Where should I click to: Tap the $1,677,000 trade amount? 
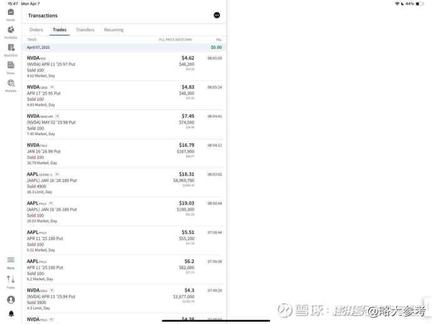click(x=184, y=296)
